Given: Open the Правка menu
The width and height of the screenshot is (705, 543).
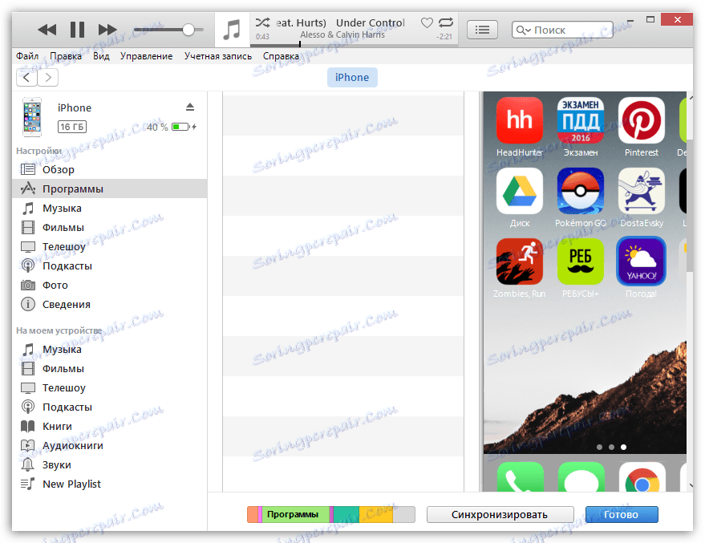Looking at the screenshot, I should [66, 56].
